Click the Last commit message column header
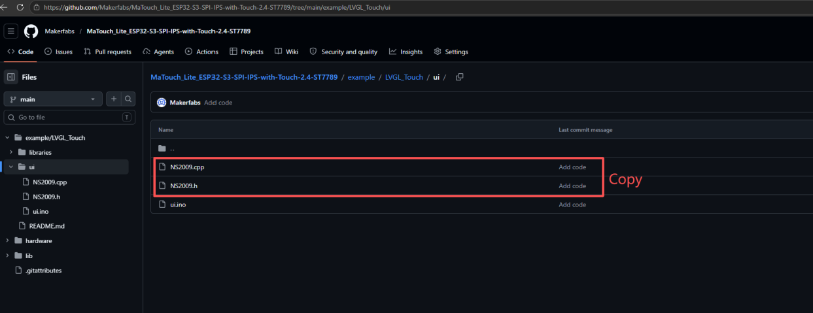 (585, 130)
